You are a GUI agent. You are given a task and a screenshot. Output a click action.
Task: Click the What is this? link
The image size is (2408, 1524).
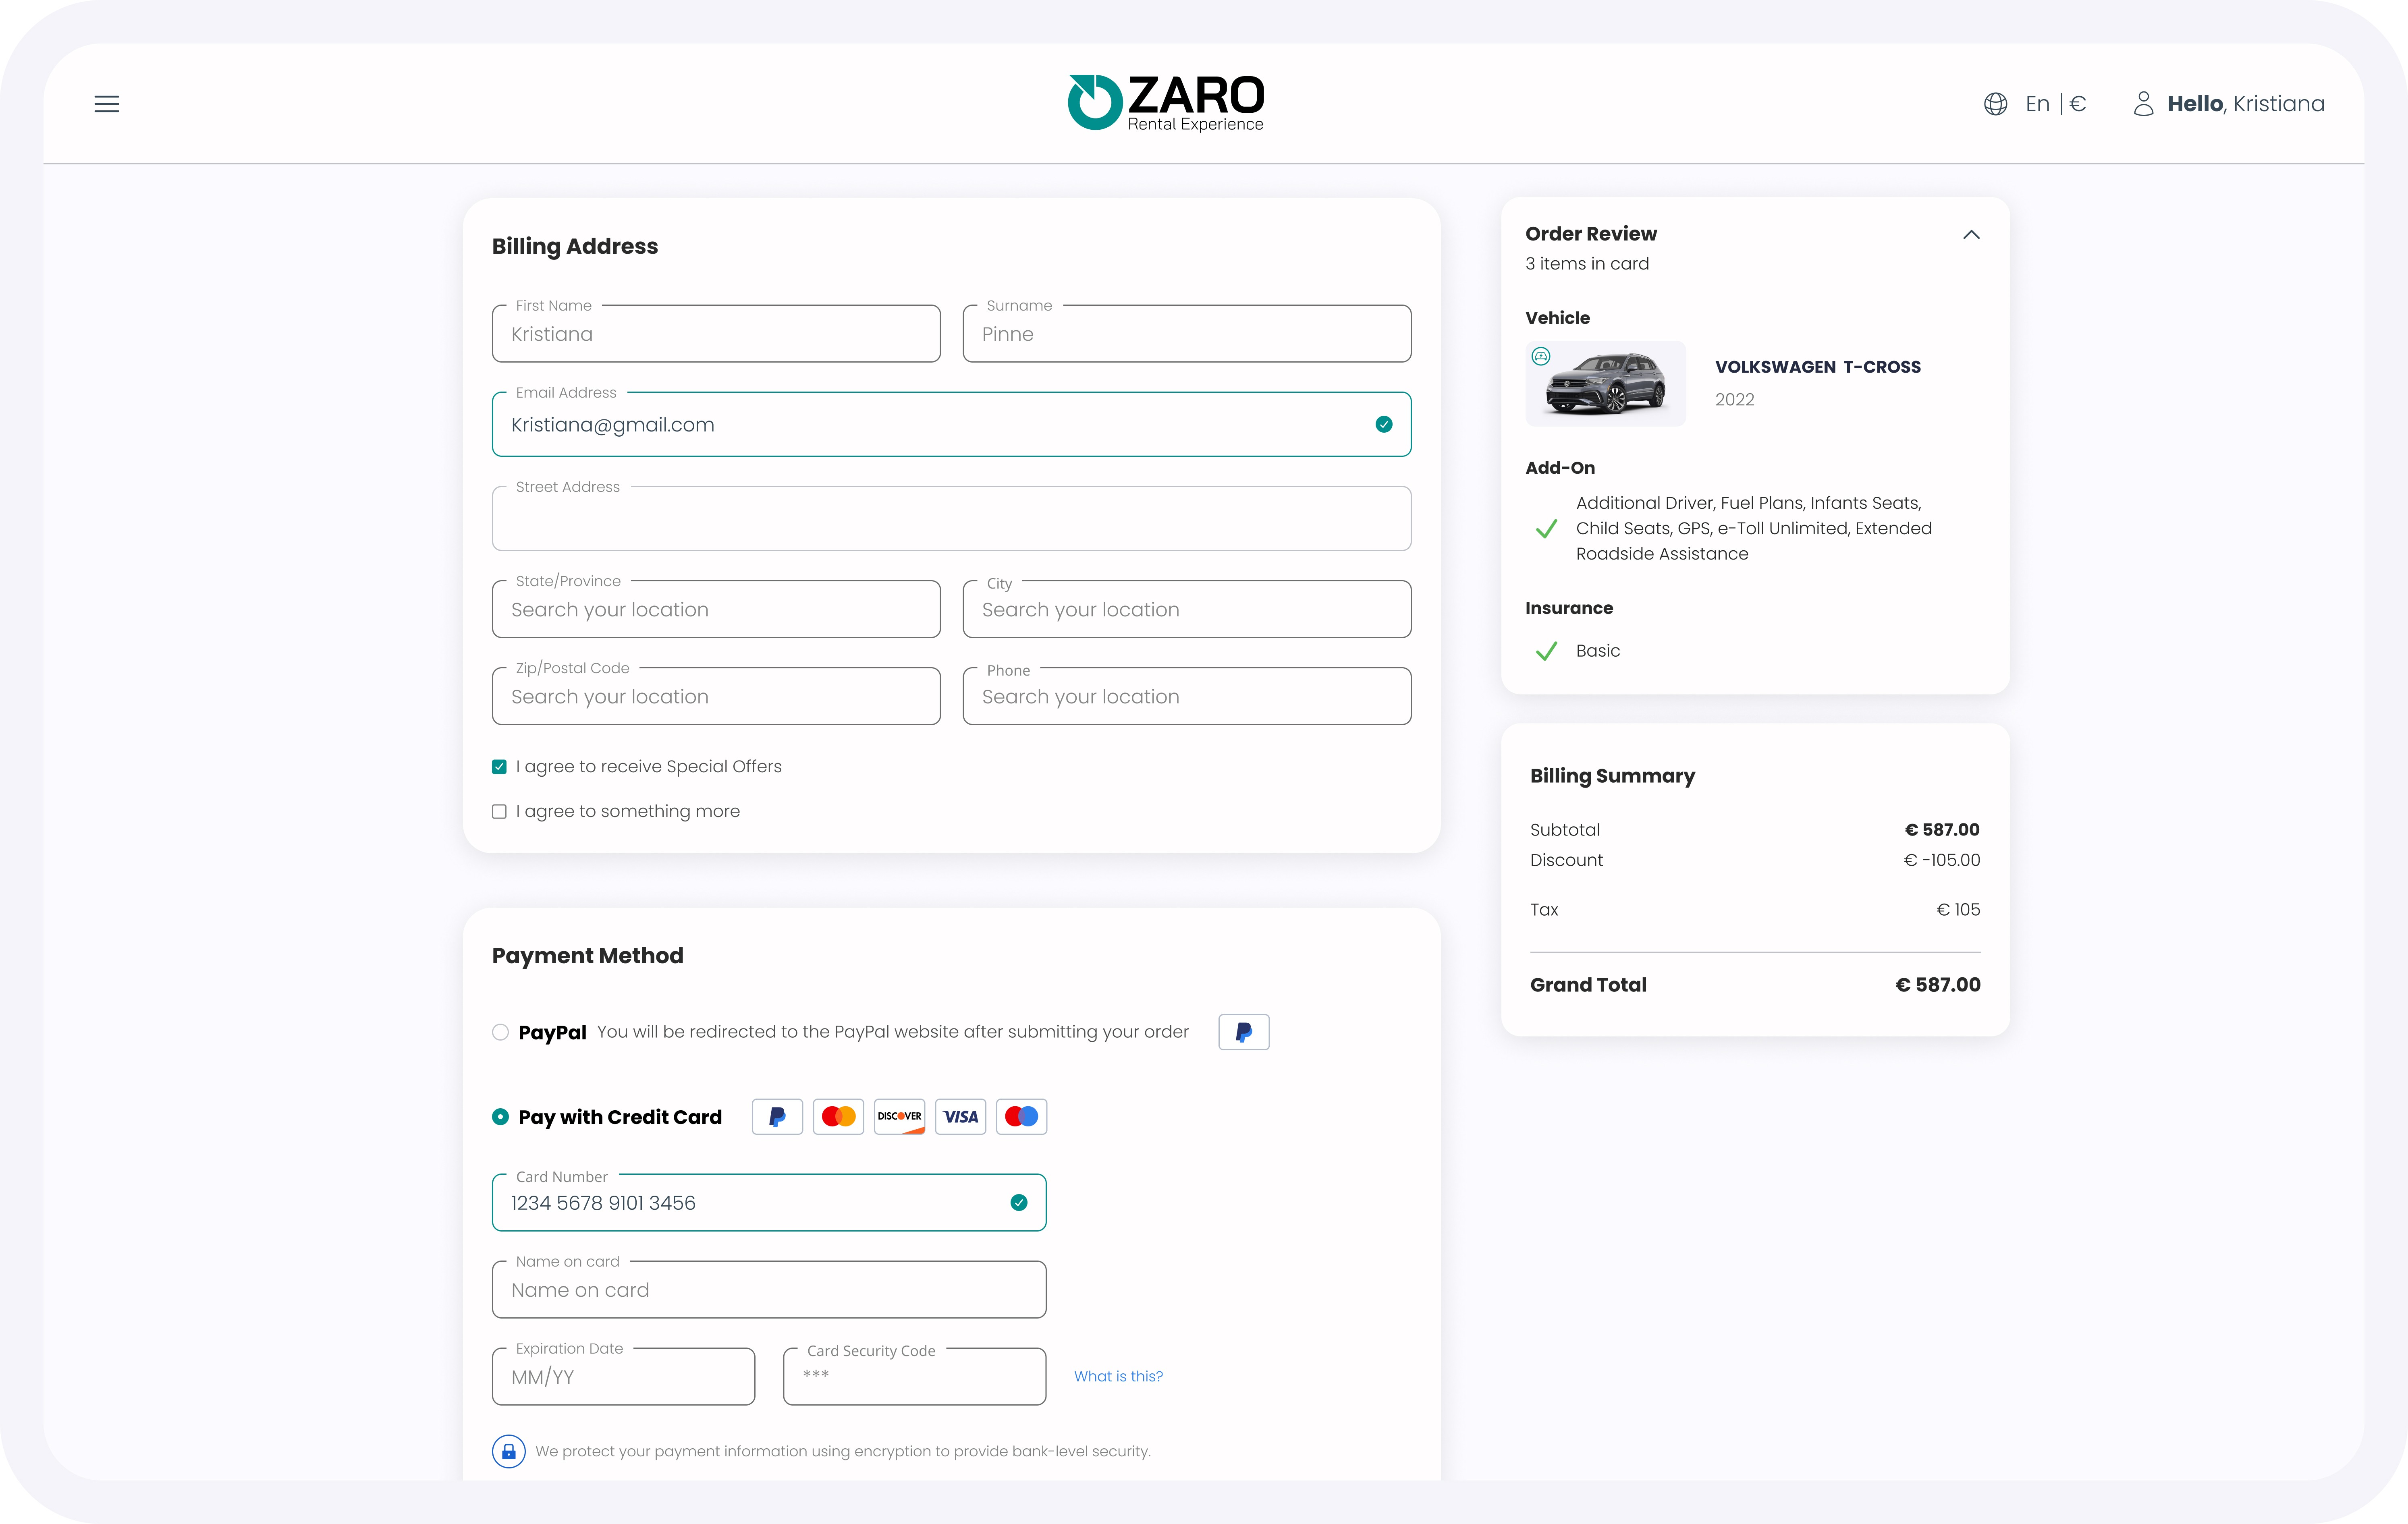(x=1118, y=1377)
